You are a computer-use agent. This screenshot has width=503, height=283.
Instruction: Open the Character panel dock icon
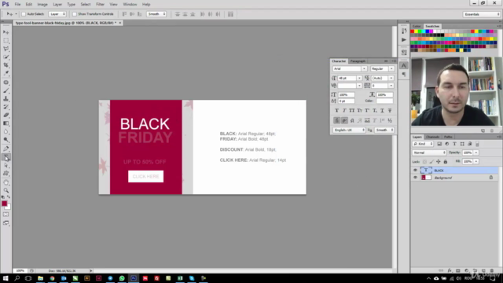tap(404, 65)
